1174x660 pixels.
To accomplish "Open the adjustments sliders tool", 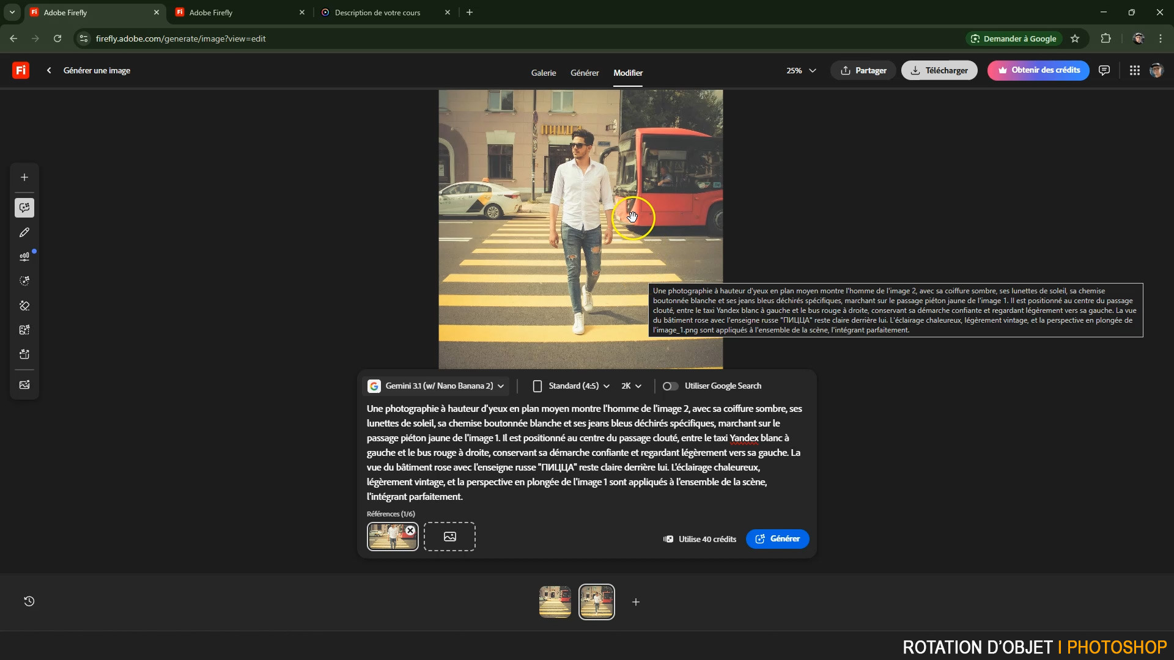I will (24, 257).
